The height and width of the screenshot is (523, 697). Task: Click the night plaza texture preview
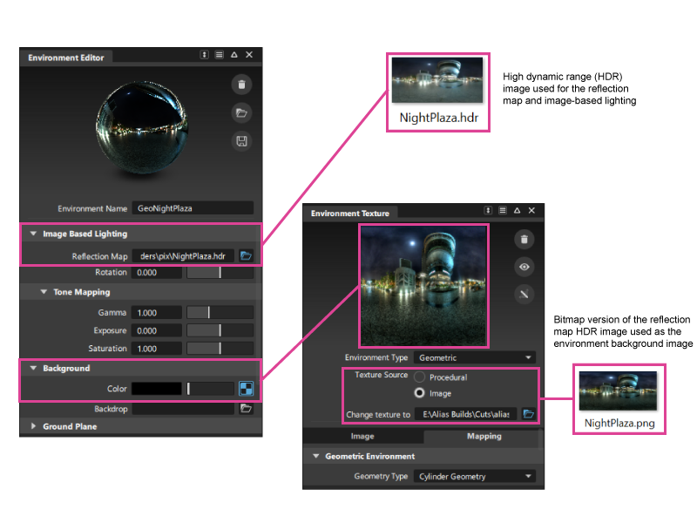[423, 286]
